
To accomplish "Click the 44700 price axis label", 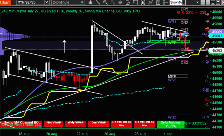I will coord(217,91).
